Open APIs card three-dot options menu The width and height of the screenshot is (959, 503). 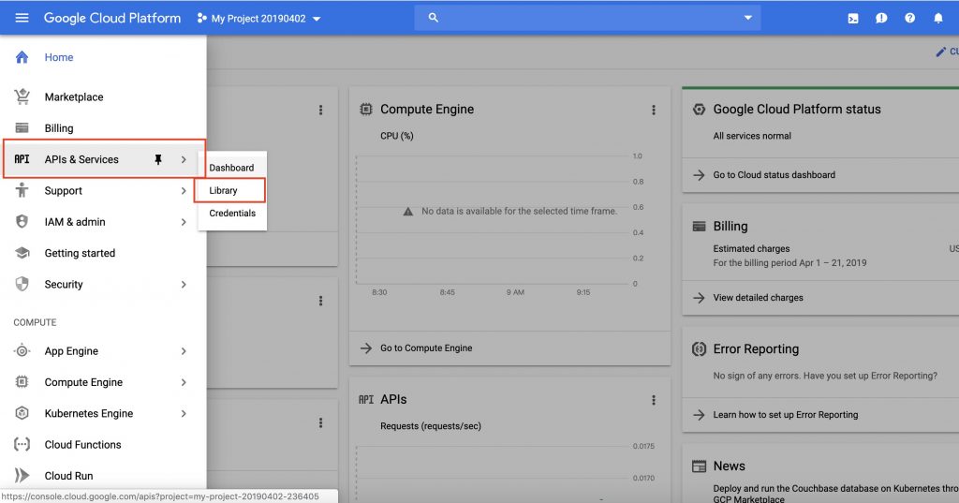click(x=653, y=400)
